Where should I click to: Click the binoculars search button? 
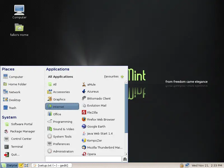(x=125, y=159)
